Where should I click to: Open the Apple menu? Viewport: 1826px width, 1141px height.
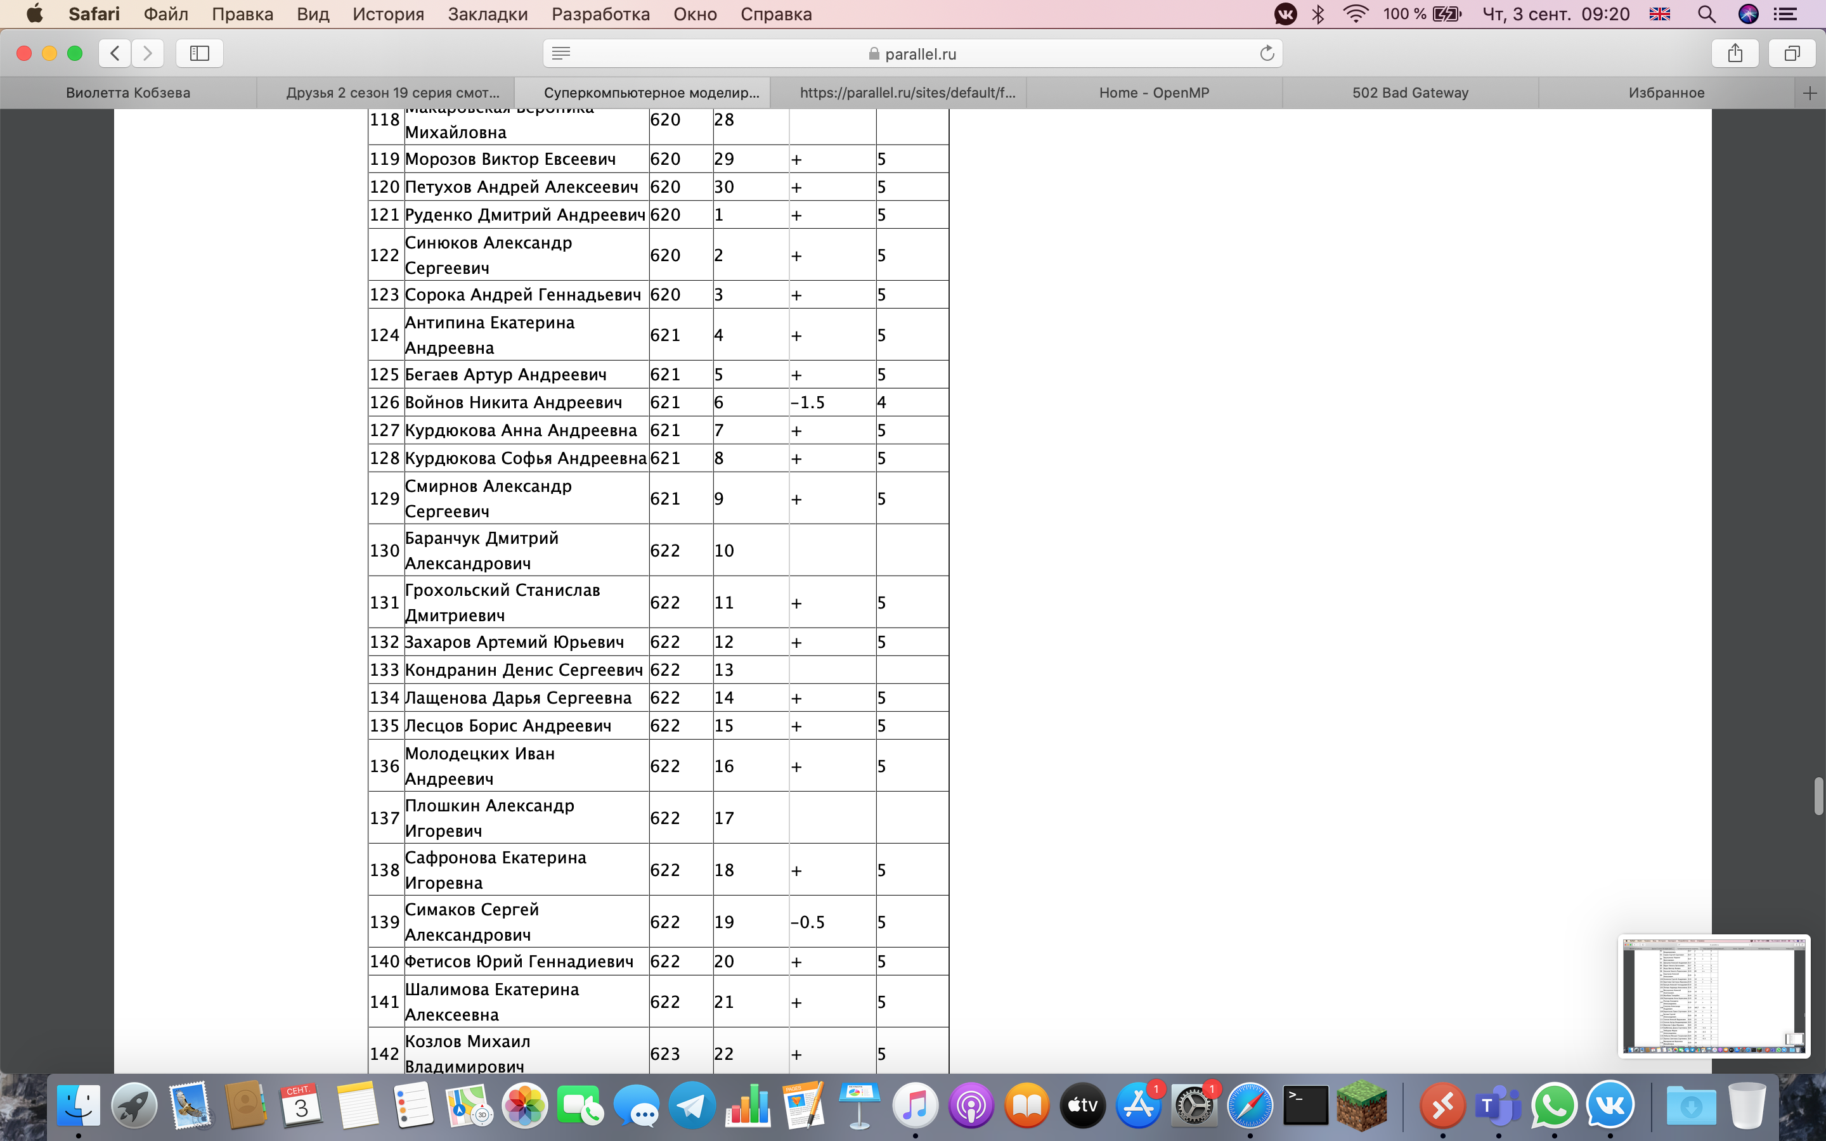[x=35, y=13]
